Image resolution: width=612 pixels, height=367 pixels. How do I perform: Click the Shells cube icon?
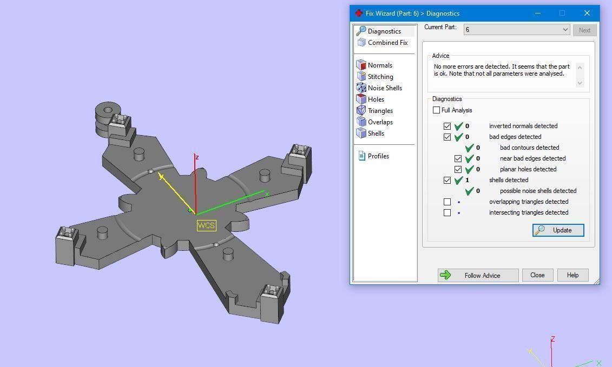click(x=361, y=132)
